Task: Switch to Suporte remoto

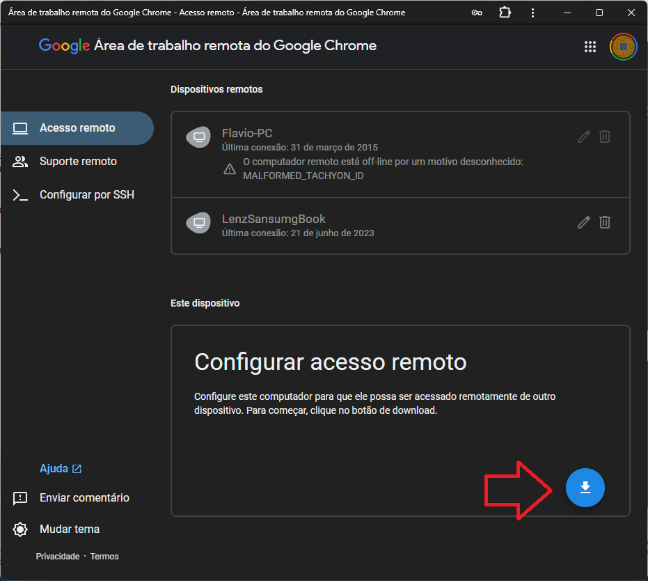Action: 77,162
